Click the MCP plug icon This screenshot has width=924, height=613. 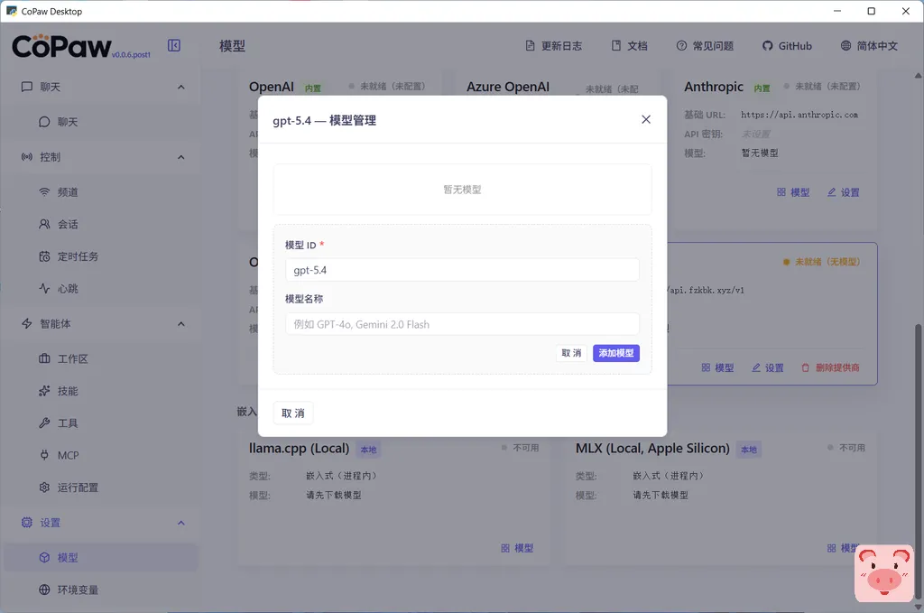click(44, 455)
